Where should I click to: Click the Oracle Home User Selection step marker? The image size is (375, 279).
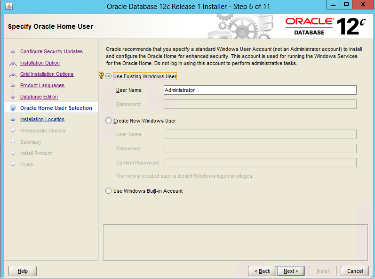point(13,108)
